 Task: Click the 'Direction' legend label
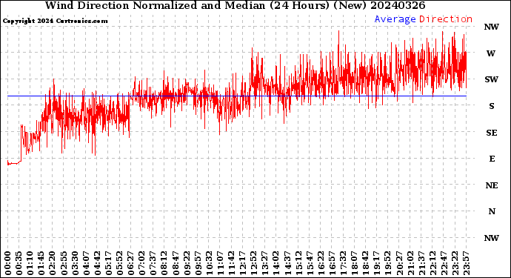[x=446, y=19]
